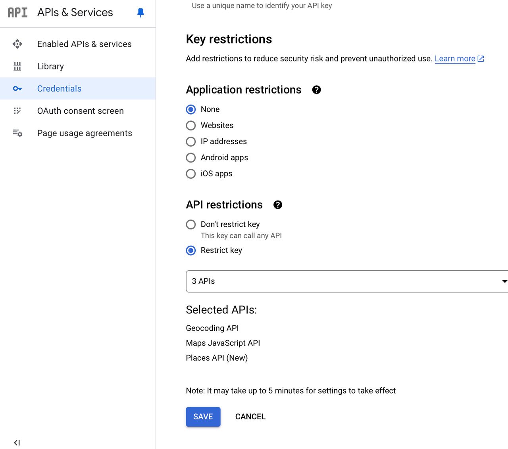Click the APIs & Services pin icon

140,12
